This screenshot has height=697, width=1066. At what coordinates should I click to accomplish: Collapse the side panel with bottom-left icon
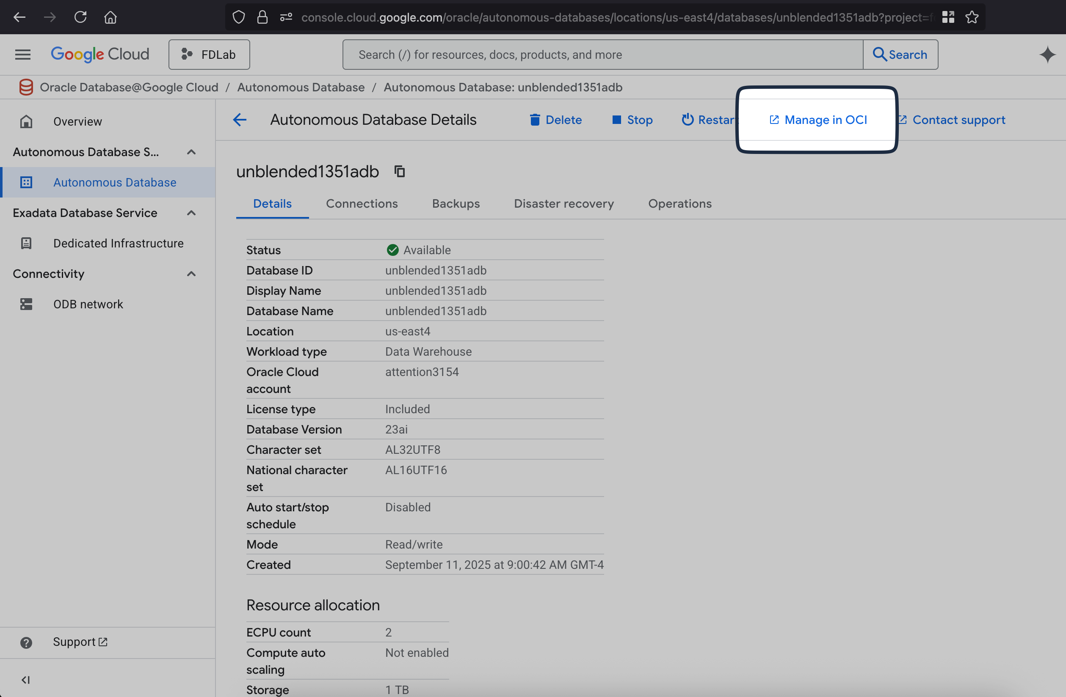pos(25,680)
